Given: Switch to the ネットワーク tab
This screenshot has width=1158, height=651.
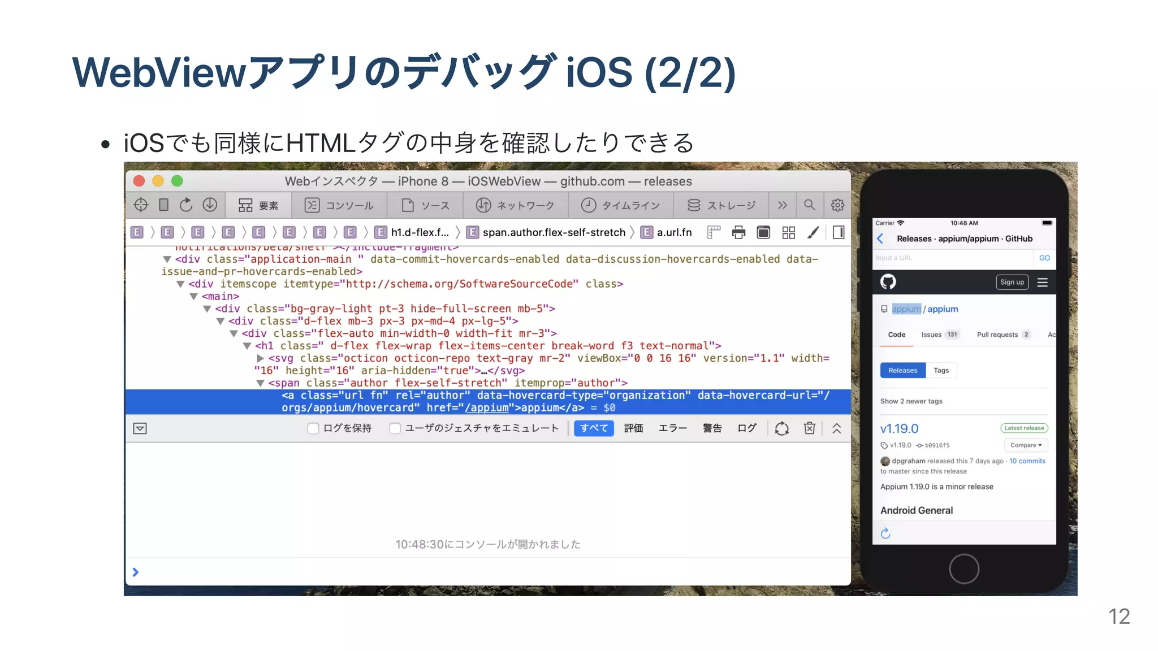Looking at the screenshot, I should (x=515, y=205).
